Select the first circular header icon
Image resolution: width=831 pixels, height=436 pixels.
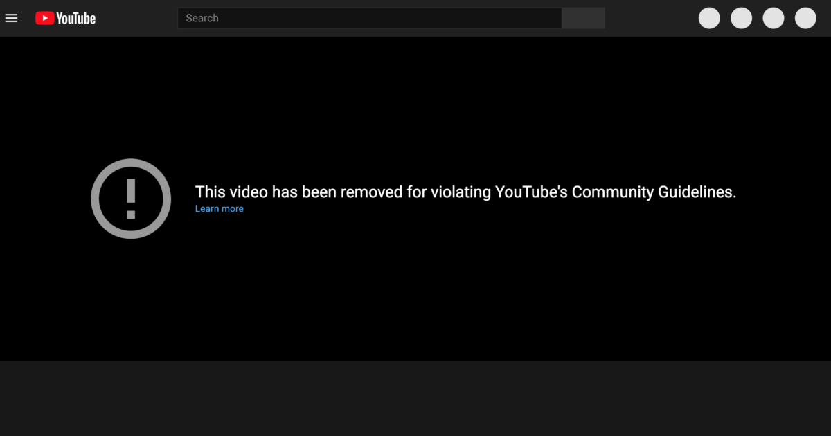(x=709, y=18)
